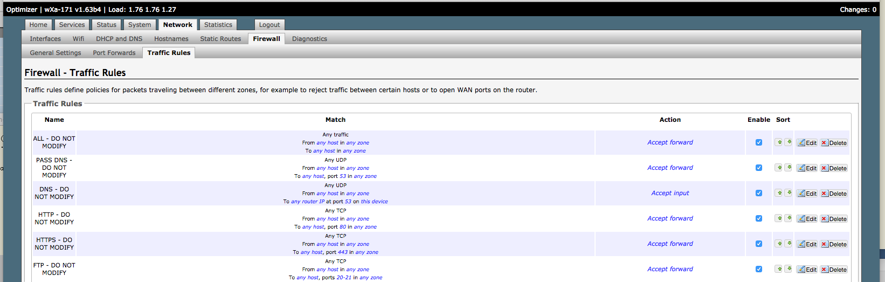Open DHCP and DNS settings
The height and width of the screenshot is (282, 885).
119,39
